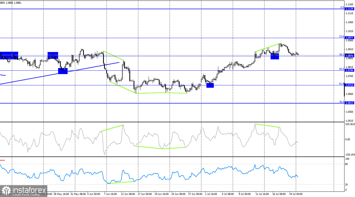Select the blue signal marker on the 61.8 level
This screenshot has width=355, height=197.
click(210, 85)
